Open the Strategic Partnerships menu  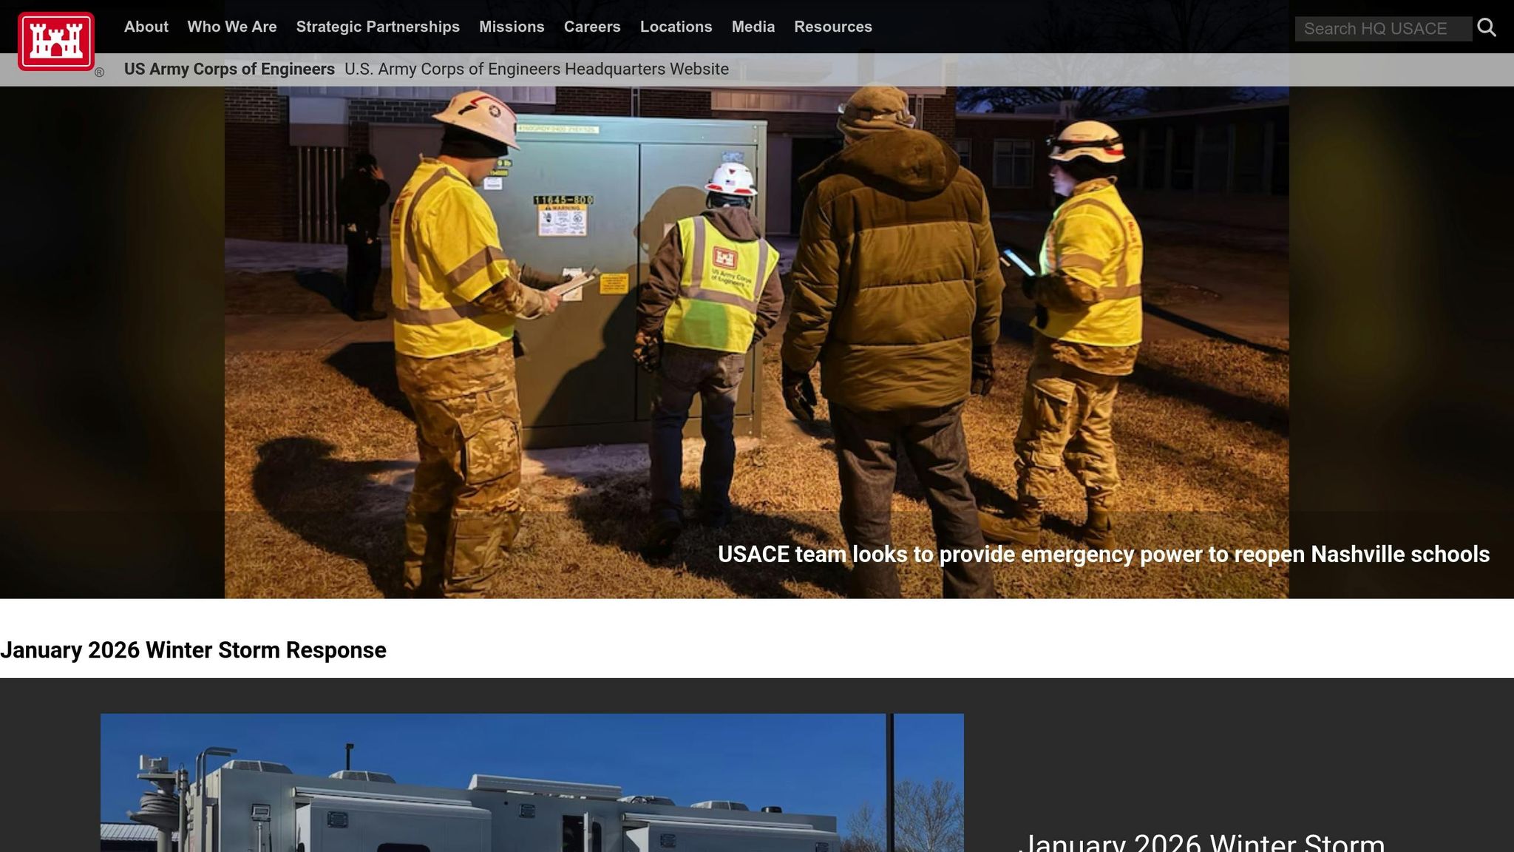tap(377, 27)
